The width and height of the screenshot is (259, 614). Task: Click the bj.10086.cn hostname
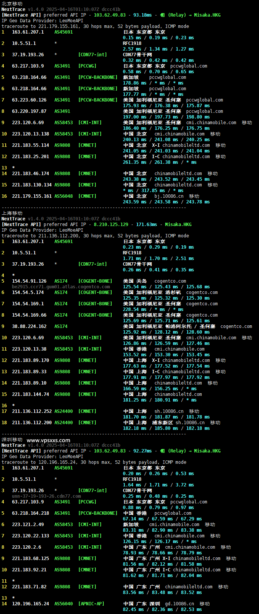169,196
